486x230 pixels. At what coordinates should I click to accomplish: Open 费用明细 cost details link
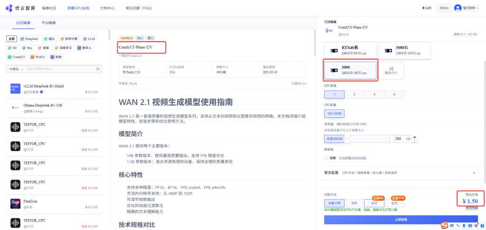pos(472,208)
